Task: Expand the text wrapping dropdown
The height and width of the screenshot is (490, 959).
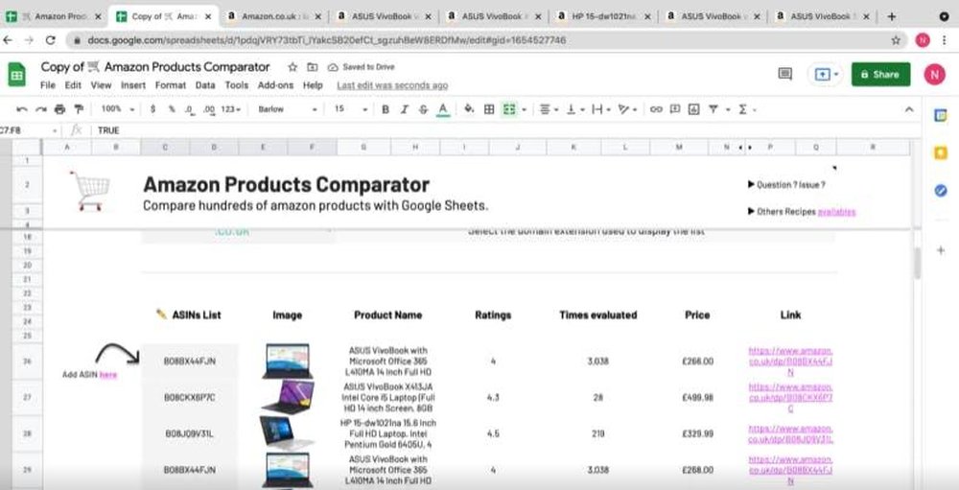Action: pyautogui.click(x=602, y=109)
